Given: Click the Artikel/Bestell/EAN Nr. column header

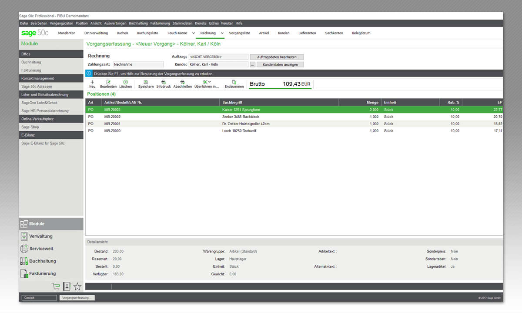Looking at the screenshot, I should coord(161,102).
